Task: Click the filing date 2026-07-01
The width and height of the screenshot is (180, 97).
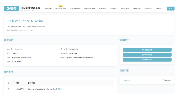Action: (x=73, y=49)
